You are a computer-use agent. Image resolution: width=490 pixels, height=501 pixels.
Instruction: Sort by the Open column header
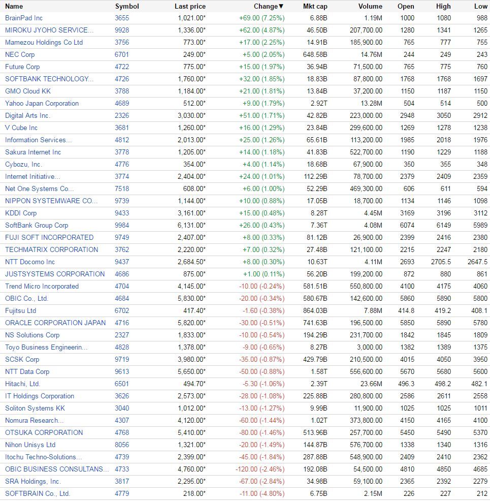406,6
